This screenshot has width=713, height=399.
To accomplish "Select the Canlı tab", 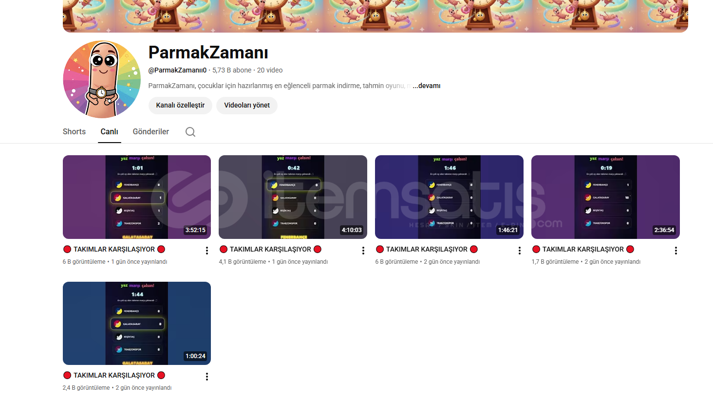I will tap(110, 132).
